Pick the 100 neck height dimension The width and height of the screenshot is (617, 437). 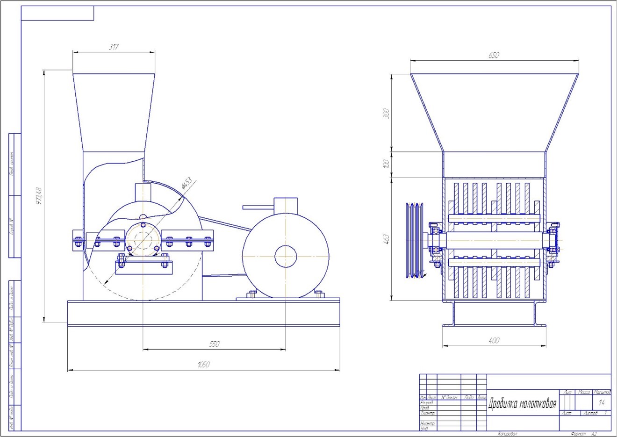pyautogui.click(x=386, y=164)
